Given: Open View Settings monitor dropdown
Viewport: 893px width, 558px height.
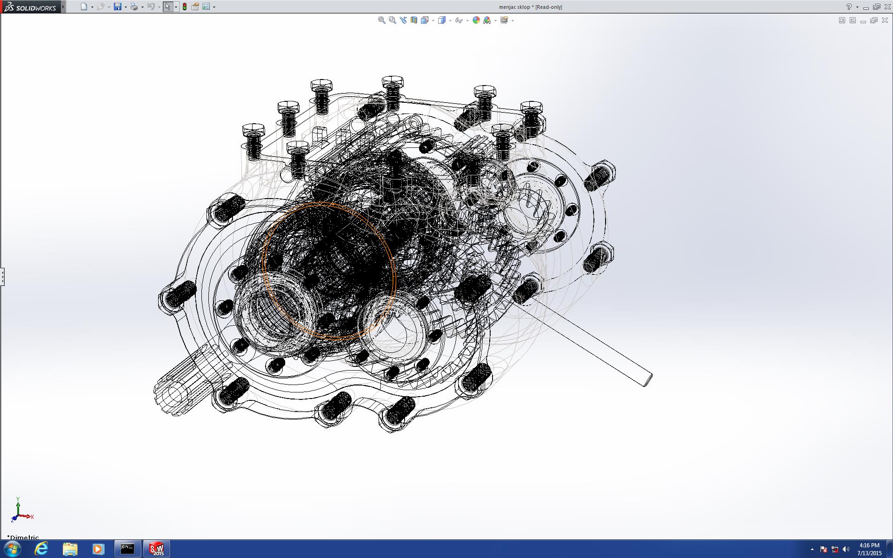Looking at the screenshot, I should point(504,20).
